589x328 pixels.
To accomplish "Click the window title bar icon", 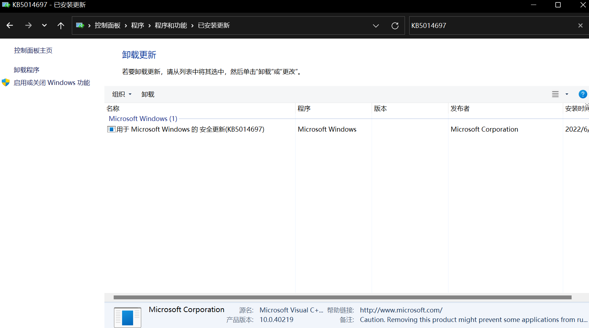I will pos(6,5).
